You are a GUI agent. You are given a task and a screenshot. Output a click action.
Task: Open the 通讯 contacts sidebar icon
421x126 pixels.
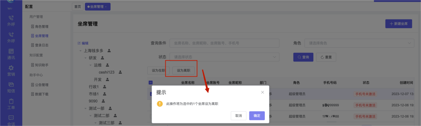(11, 54)
